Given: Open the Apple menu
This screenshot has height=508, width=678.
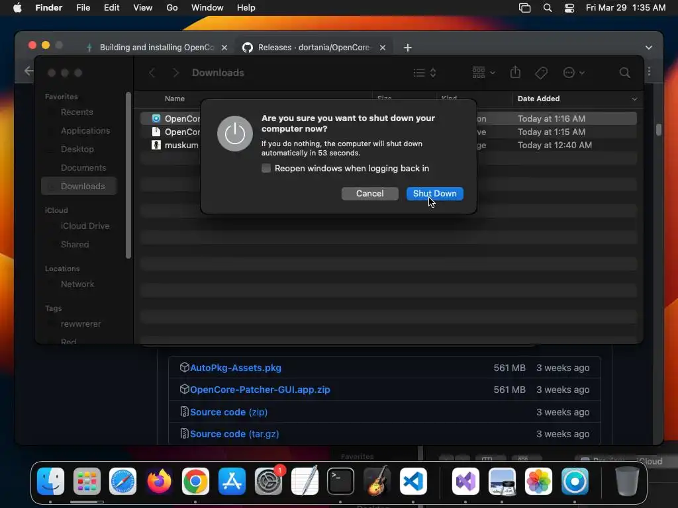Looking at the screenshot, I should pyautogui.click(x=17, y=8).
